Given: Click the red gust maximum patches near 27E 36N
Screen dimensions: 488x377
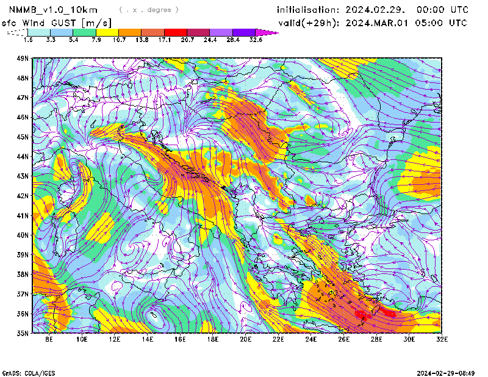Looking at the screenshot, I should point(362,315).
